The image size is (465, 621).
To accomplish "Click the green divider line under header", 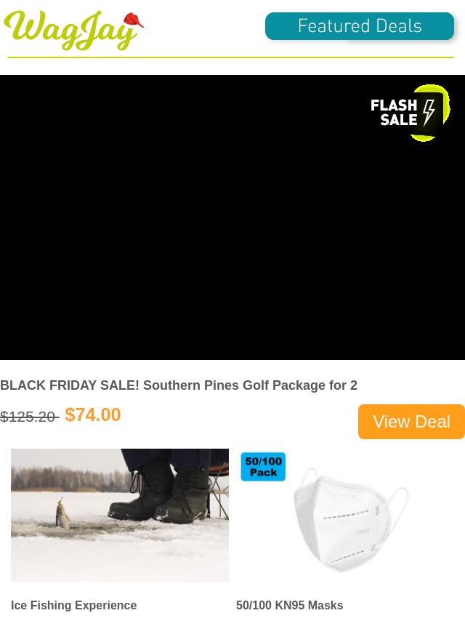I will tap(230, 57).
